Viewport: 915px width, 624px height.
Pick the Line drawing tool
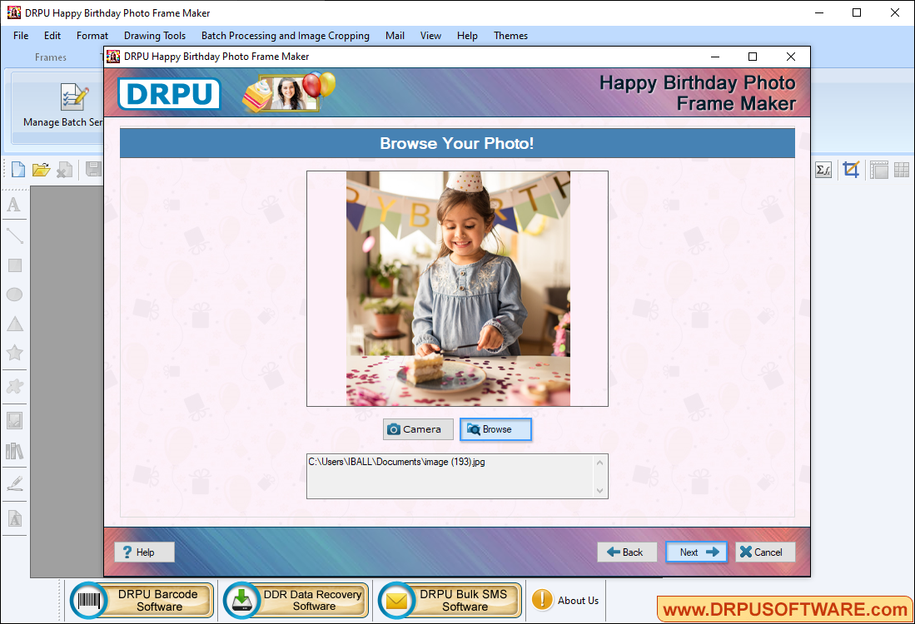point(14,235)
